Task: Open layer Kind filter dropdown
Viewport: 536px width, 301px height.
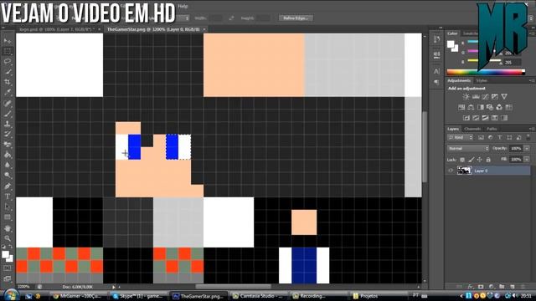Action: (461, 137)
